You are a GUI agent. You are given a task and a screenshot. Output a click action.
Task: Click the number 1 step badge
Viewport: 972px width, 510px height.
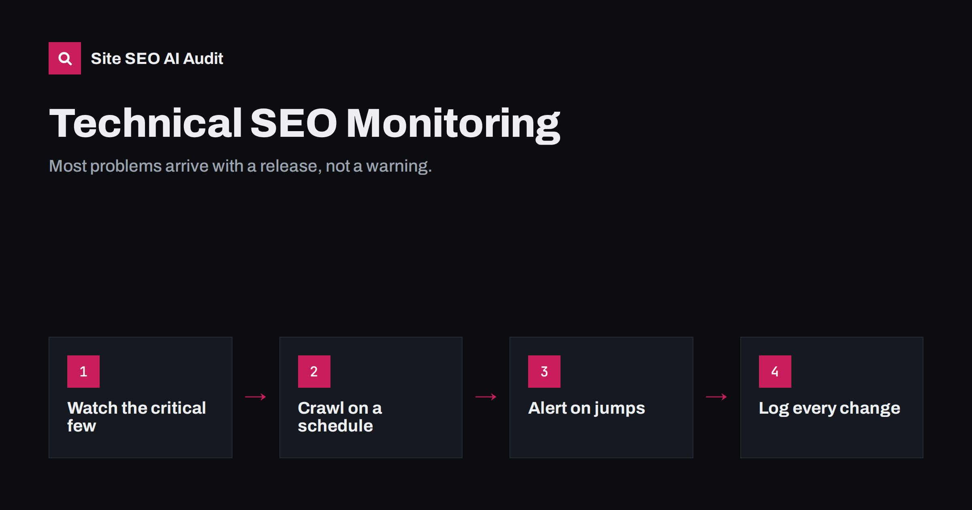[83, 372]
